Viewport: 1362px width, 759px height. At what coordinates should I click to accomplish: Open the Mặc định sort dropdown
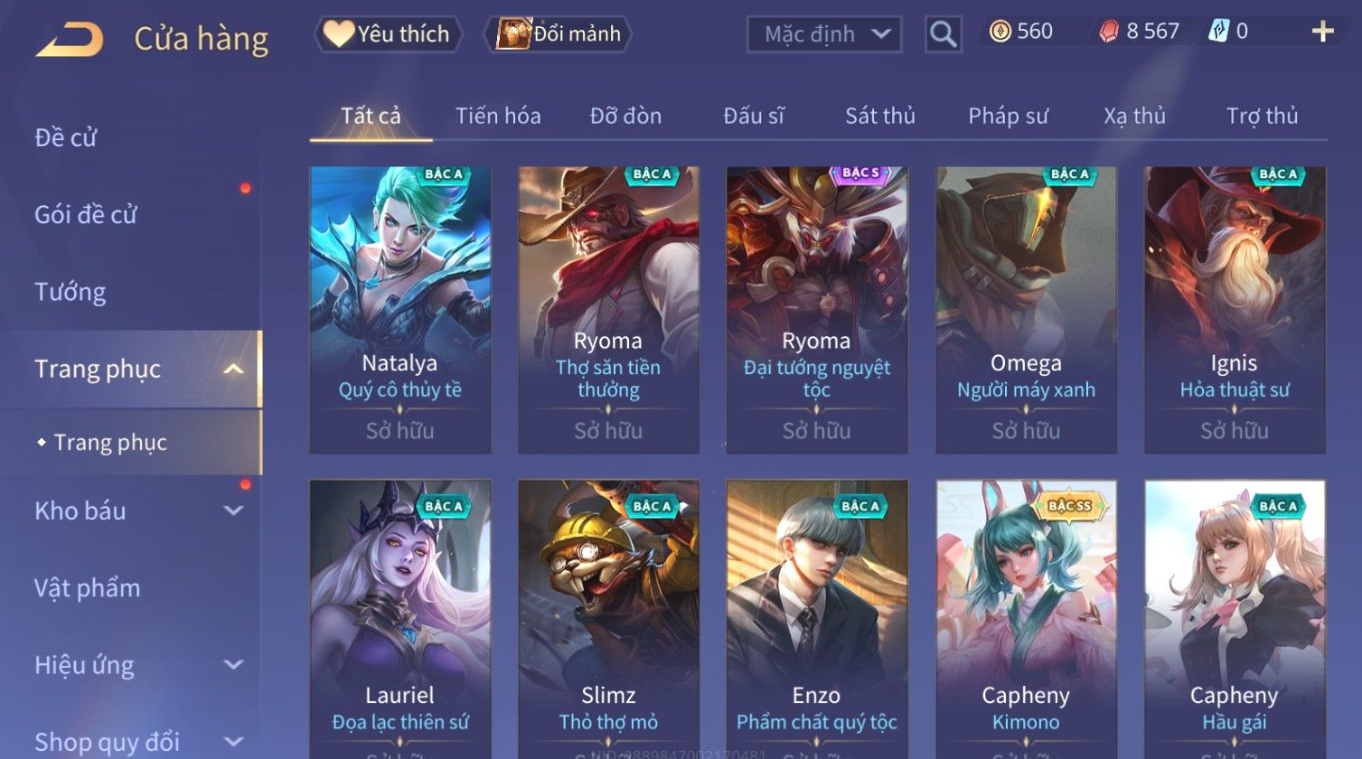[x=824, y=34]
